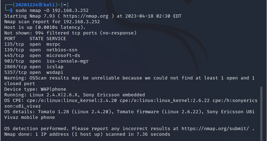
Task: Click the Device type: WAP|phone line
Action: point(35,89)
